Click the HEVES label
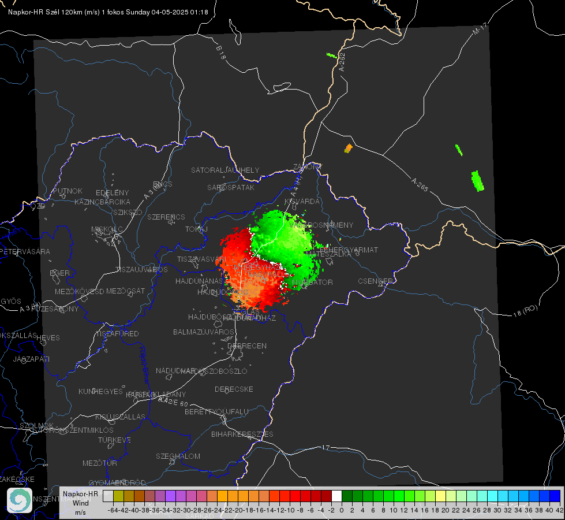The width and height of the screenshot is (565, 520). pyautogui.click(x=48, y=338)
